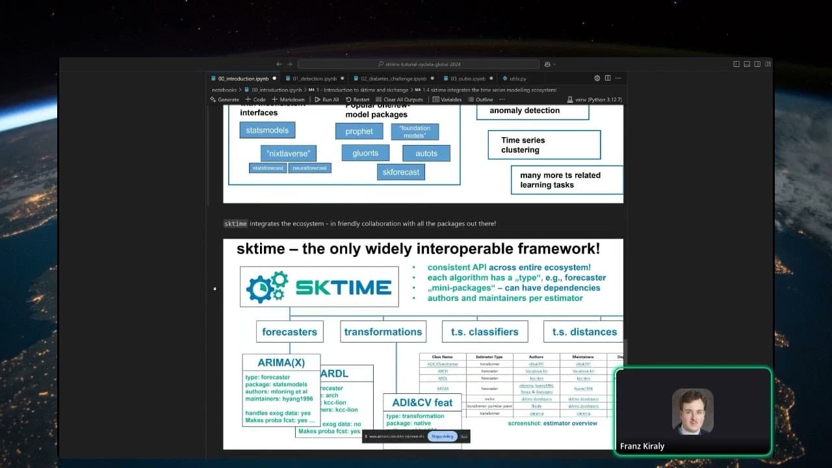Expand the '1 - Introduction to sktime and skchange' breadcrumb

click(358, 90)
